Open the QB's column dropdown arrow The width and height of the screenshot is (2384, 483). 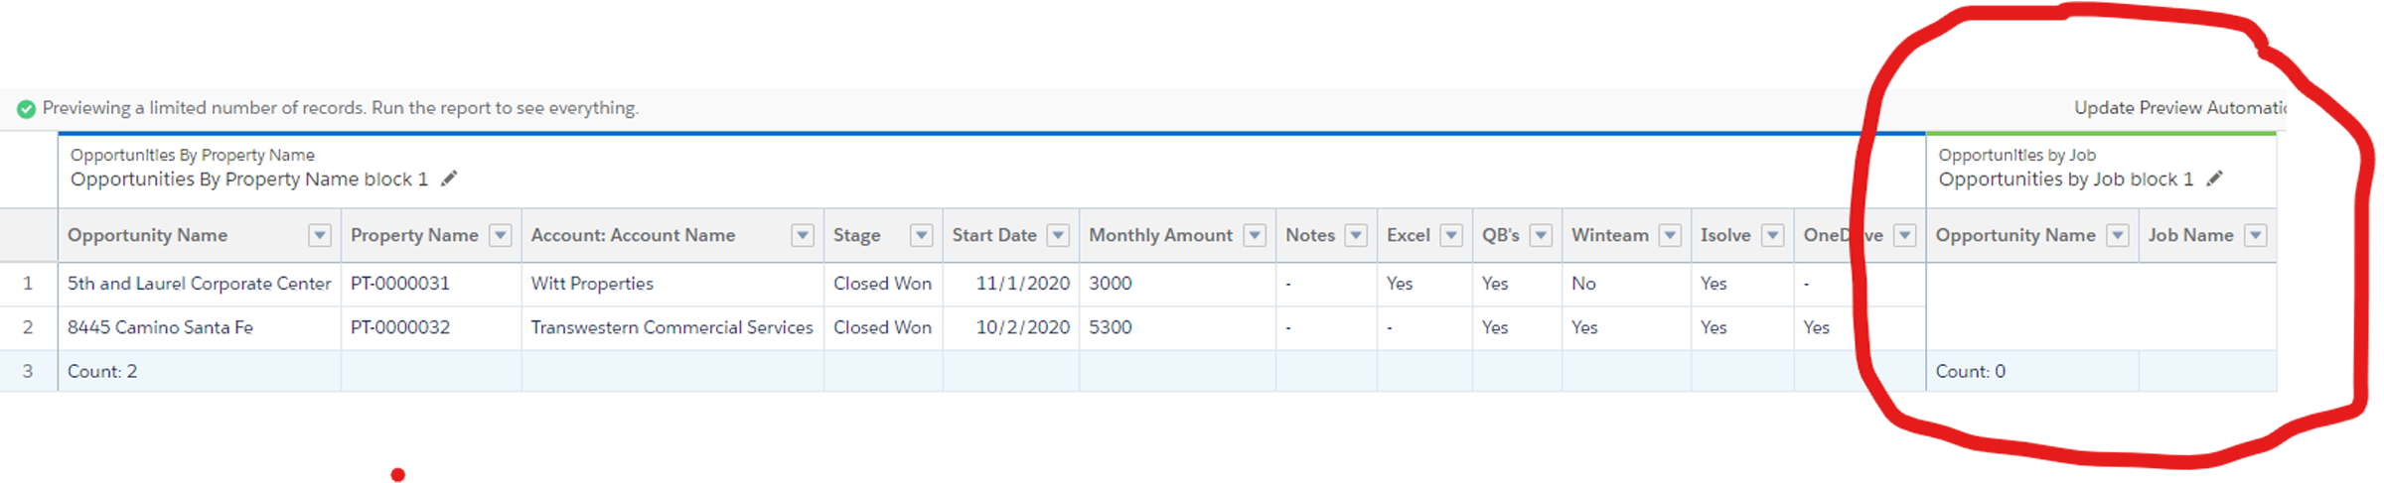1541,235
